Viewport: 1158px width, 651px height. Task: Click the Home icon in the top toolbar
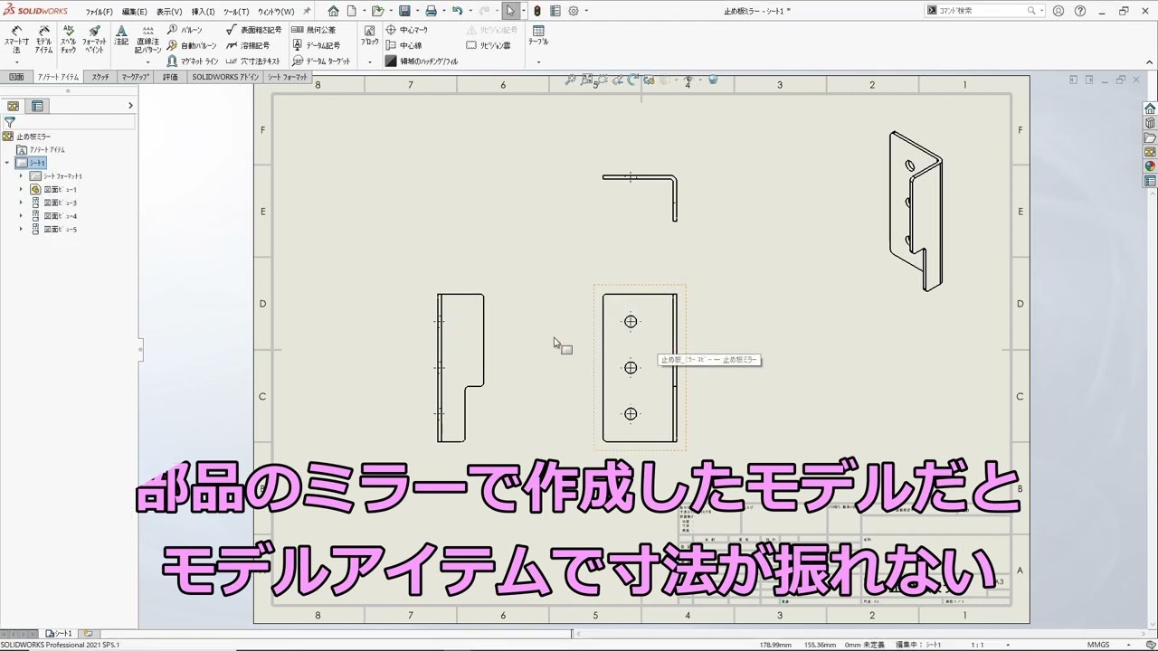333,11
